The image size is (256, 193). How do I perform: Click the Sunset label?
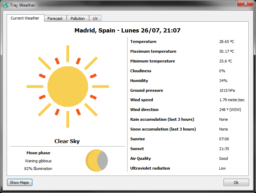click(137, 149)
